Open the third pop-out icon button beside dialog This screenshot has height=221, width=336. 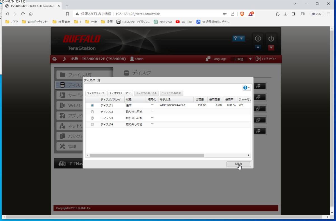[259, 108]
